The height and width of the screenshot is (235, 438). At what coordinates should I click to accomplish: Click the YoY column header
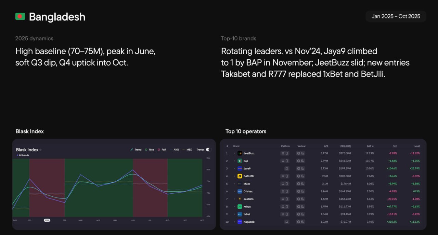pyautogui.click(x=395, y=146)
